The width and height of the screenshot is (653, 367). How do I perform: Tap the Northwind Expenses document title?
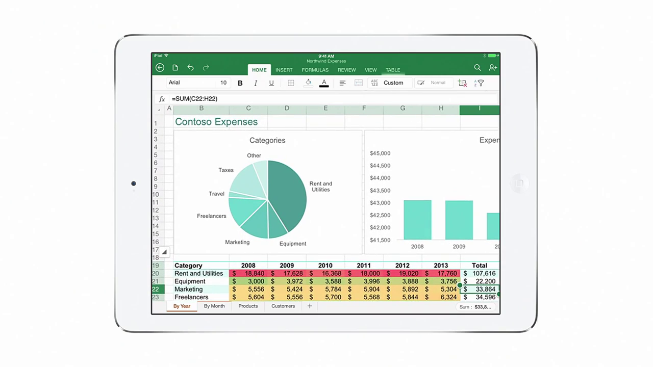(326, 61)
